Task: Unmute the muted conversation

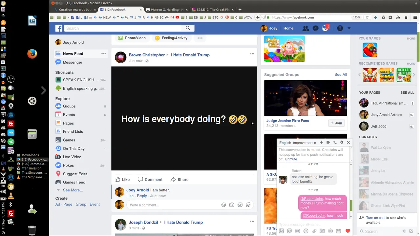Action: click(x=291, y=159)
